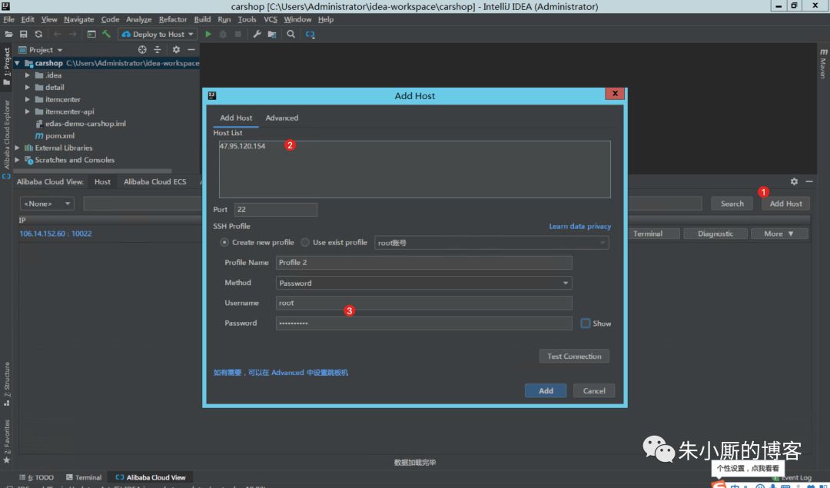The image size is (830, 488).
Task: Click the Port input field
Action: tap(276, 210)
